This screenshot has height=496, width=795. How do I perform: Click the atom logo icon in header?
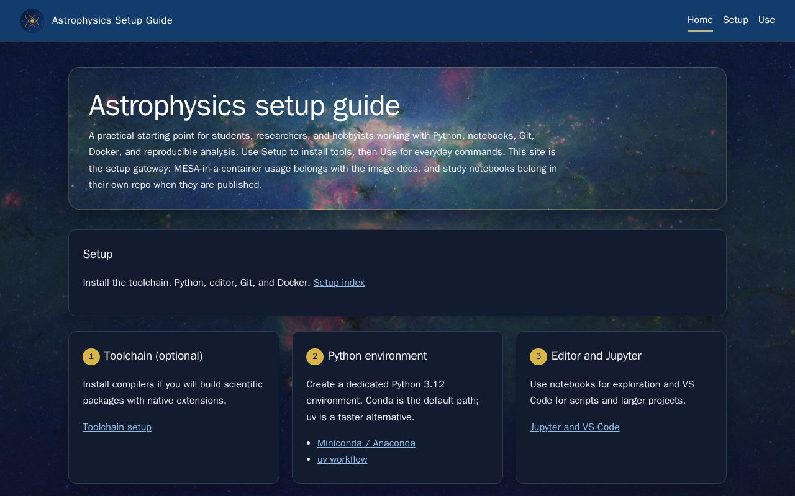[x=32, y=20]
